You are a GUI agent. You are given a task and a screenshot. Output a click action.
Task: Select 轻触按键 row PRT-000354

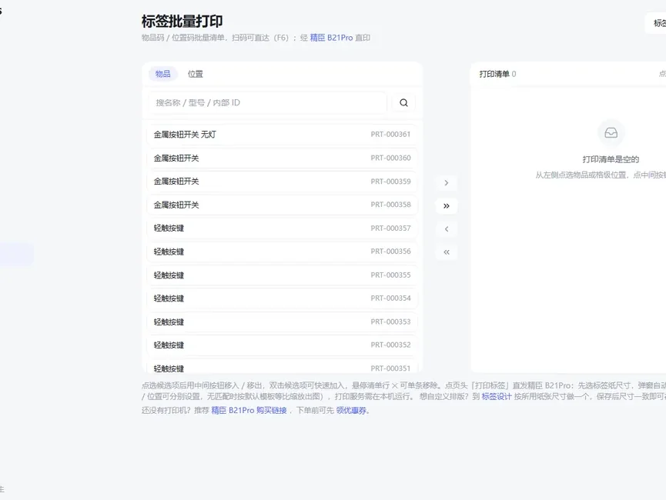pos(282,298)
